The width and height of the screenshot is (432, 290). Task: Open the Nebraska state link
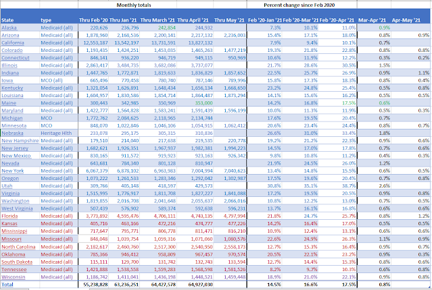click(12, 133)
